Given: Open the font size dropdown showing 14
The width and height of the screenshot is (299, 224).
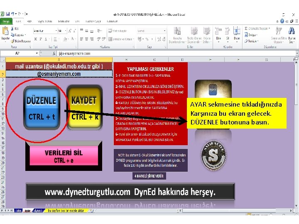Looking at the screenshot, I should point(66,31).
